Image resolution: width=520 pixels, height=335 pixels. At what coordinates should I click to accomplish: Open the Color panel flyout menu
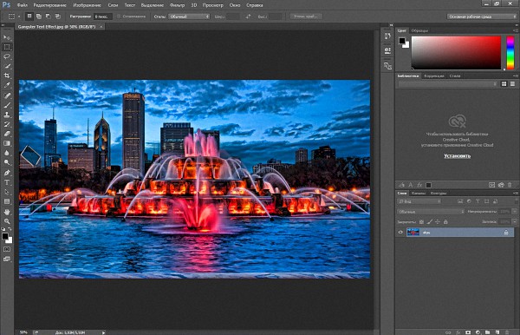(x=516, y=30)
